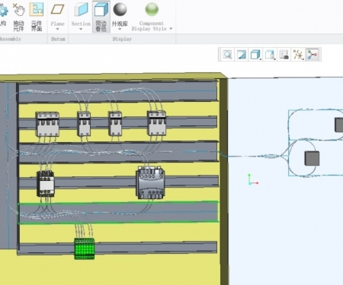343x285 pixels.
Task: Toggle the Spin Center display icon
Action: tap(313, 55)
